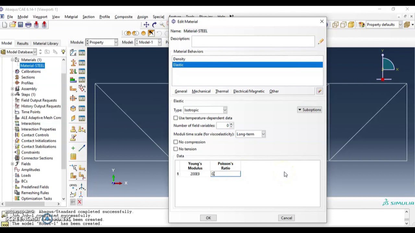Click the Create Material icon in the toolbox
415x233 pixels.
click(x=73, y=53)
